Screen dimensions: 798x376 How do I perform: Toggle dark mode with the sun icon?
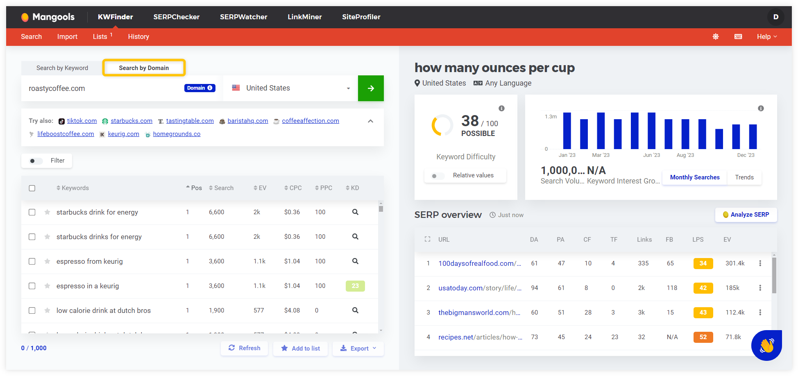(716, 36)
